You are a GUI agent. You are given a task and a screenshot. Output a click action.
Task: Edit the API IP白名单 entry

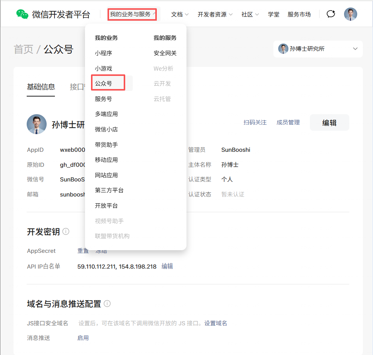tap(167, 266)
